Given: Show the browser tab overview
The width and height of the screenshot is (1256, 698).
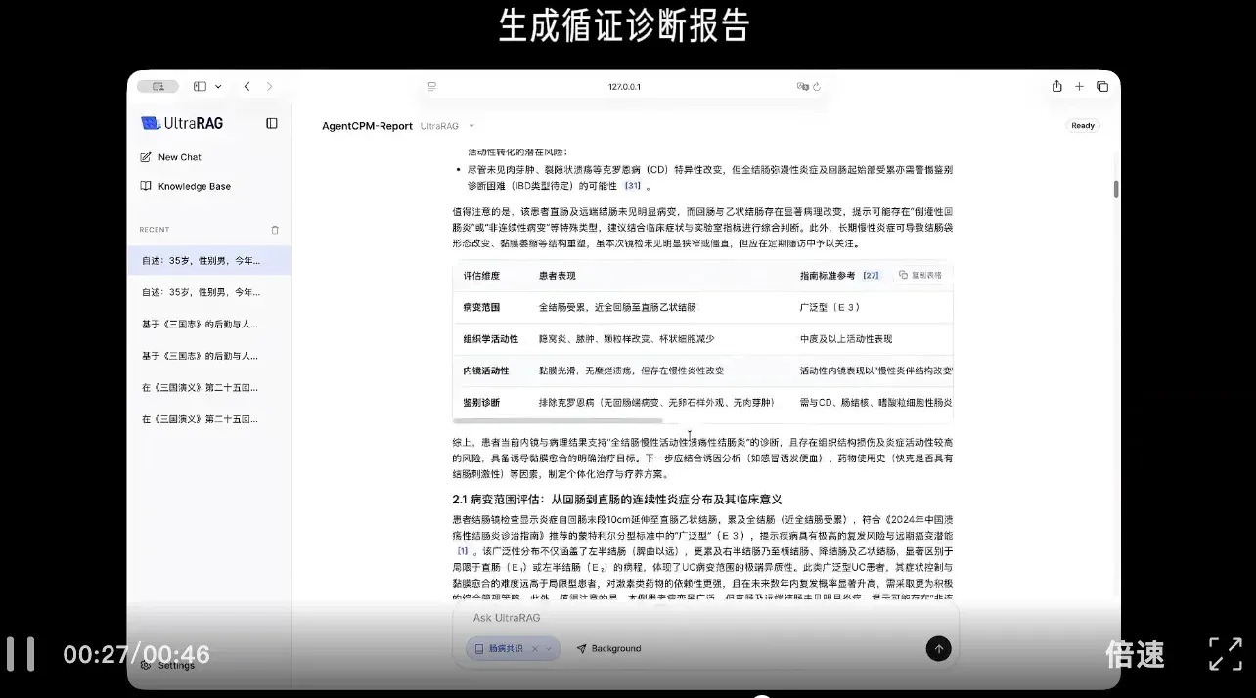Looking at the screenshot, I should tap(1102, 86).
